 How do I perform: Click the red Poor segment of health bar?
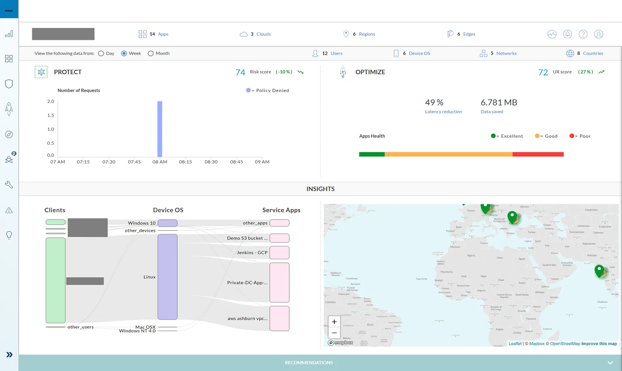538,154
